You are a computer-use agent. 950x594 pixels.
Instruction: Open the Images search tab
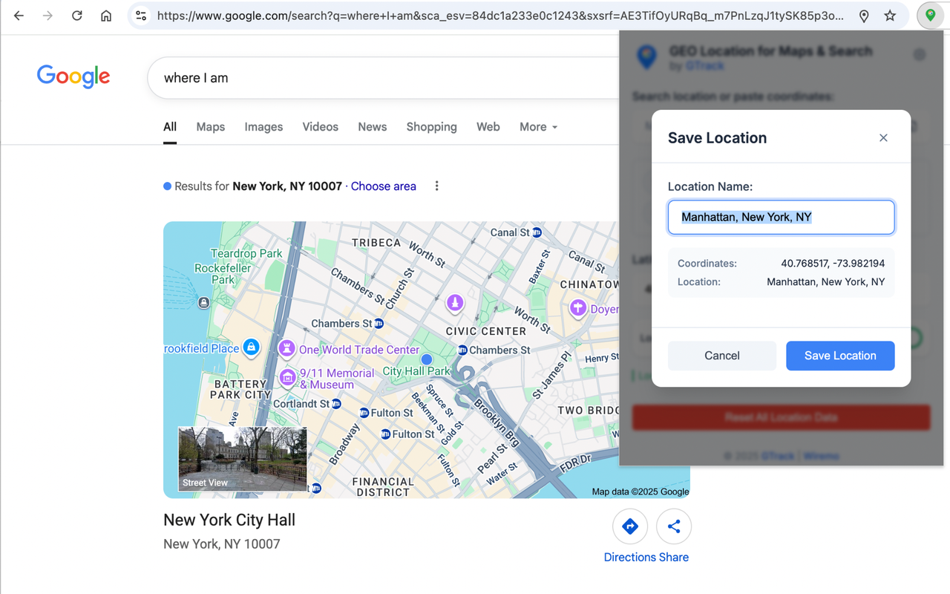(x=263, y=126)
